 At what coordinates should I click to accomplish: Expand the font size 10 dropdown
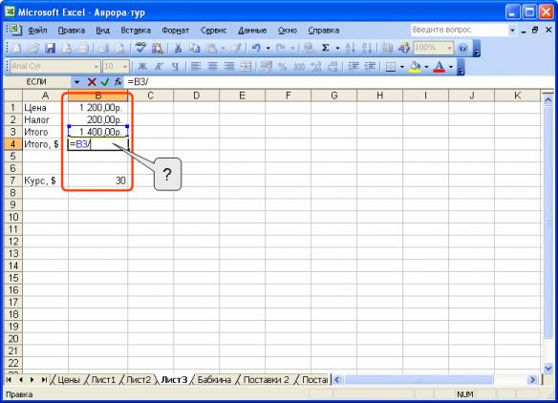pyautogui.click(x=124, y=67)
